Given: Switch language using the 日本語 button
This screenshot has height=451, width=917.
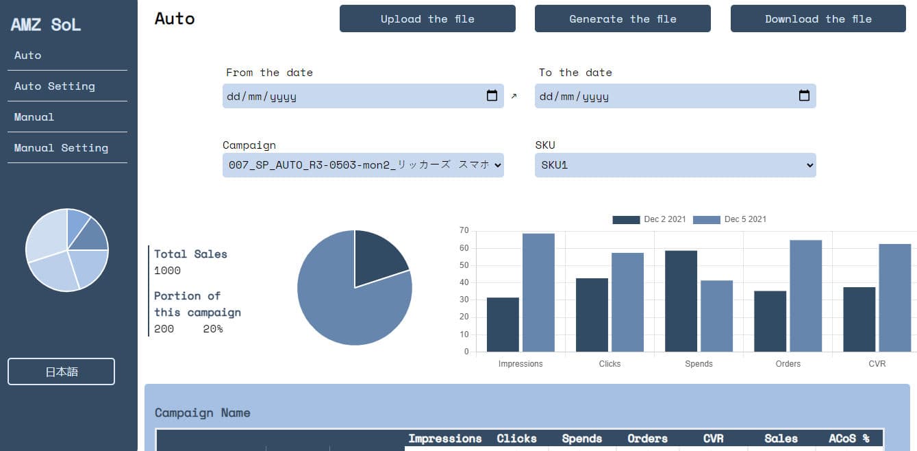Looking at the screenshot, I should [x=60, y=371].
